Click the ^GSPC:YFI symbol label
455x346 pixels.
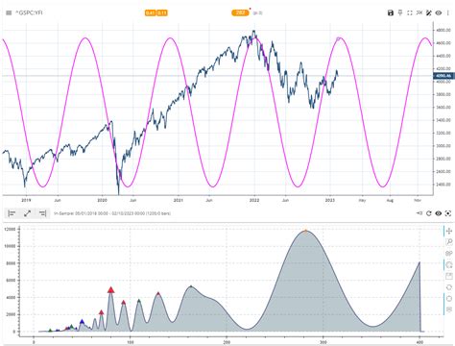pyautogui.click(x=29, y=12)
